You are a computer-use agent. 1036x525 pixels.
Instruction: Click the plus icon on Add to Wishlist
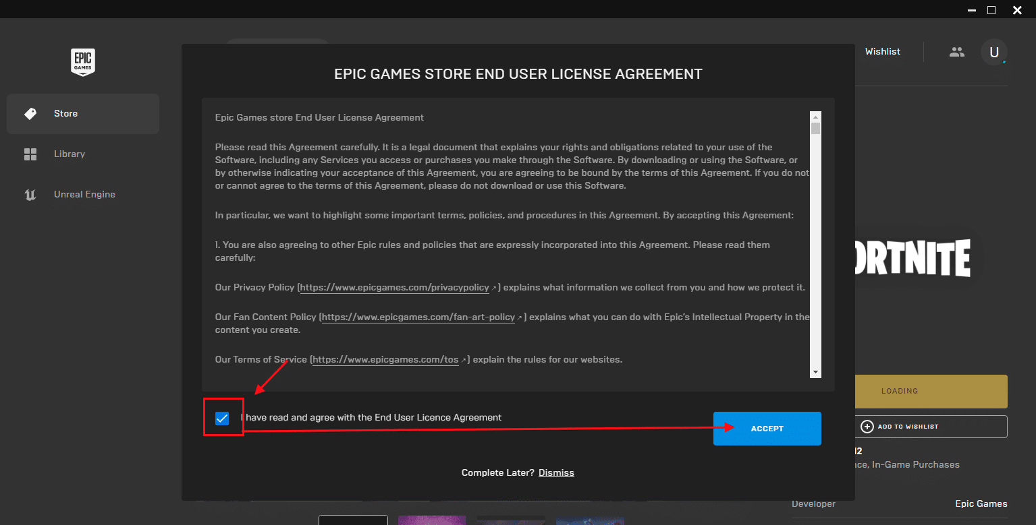[x=867, y=427]
